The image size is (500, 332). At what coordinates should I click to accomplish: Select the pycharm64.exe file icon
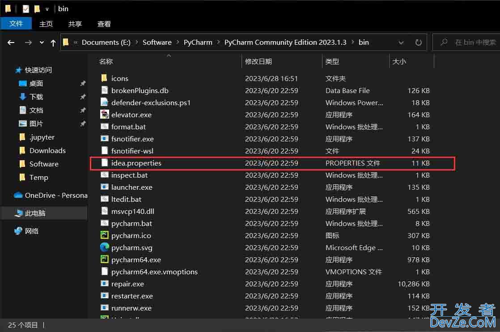[104, 259]
